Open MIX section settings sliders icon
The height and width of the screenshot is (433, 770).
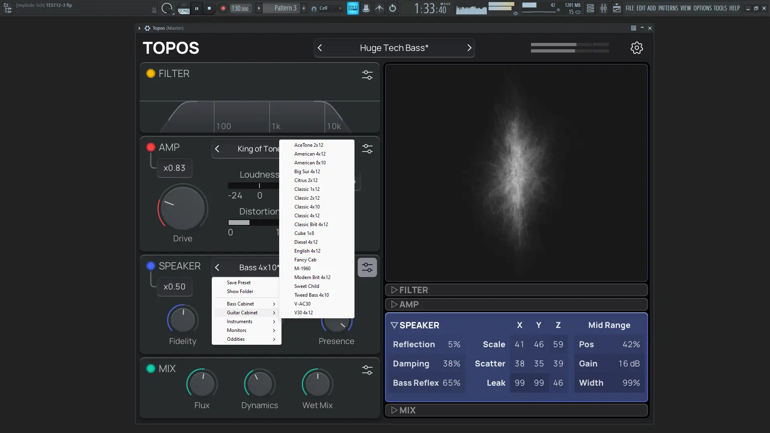coord(367,370)
